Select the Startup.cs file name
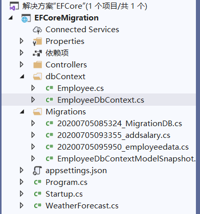The height and width of the screenshot is (214, 200). 64,194
